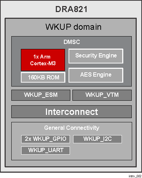The height and width of the screenshot is (178, 142).
Task: Click the DMSC block label
Action: pos(72,42)
